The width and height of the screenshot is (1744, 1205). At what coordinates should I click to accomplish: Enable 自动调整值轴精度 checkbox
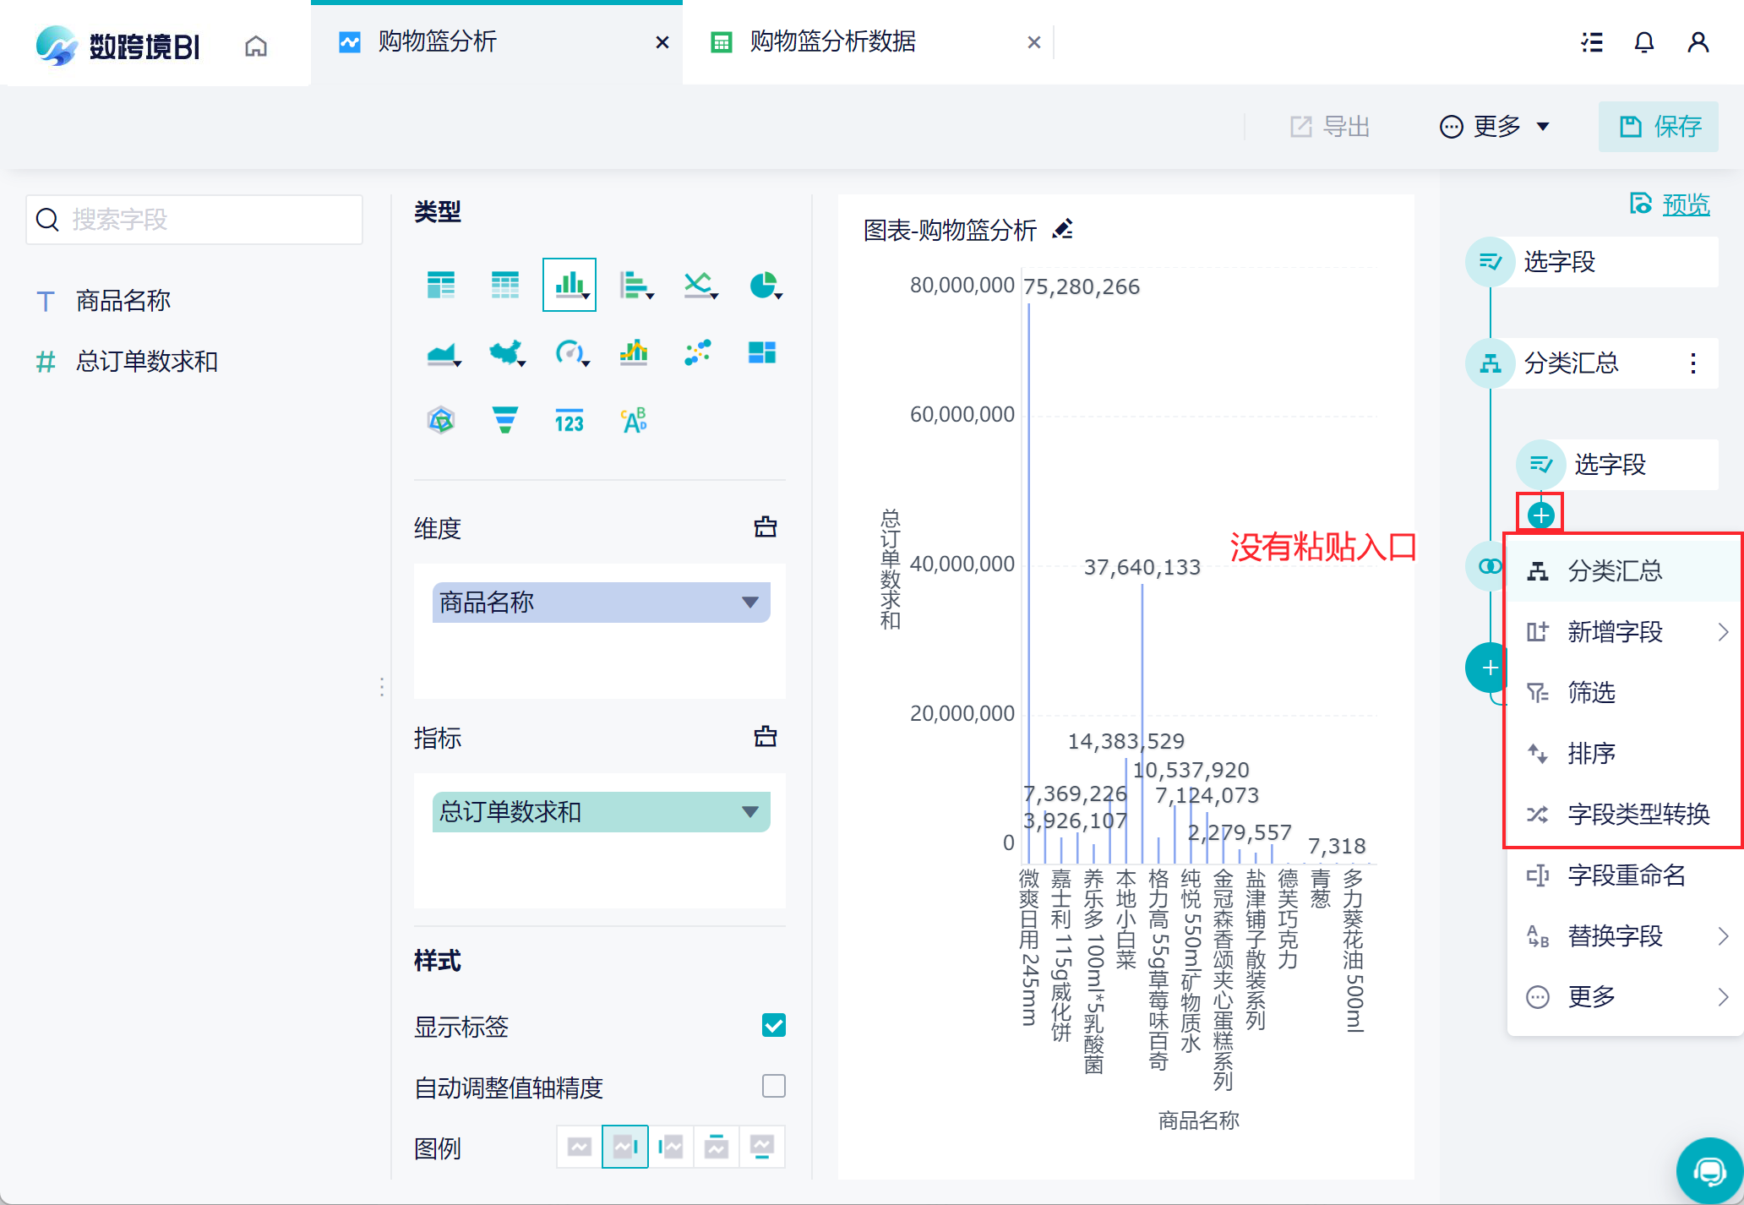pos(773,1086)
